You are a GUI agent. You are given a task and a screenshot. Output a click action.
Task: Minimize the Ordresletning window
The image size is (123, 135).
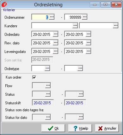[95, 4]
